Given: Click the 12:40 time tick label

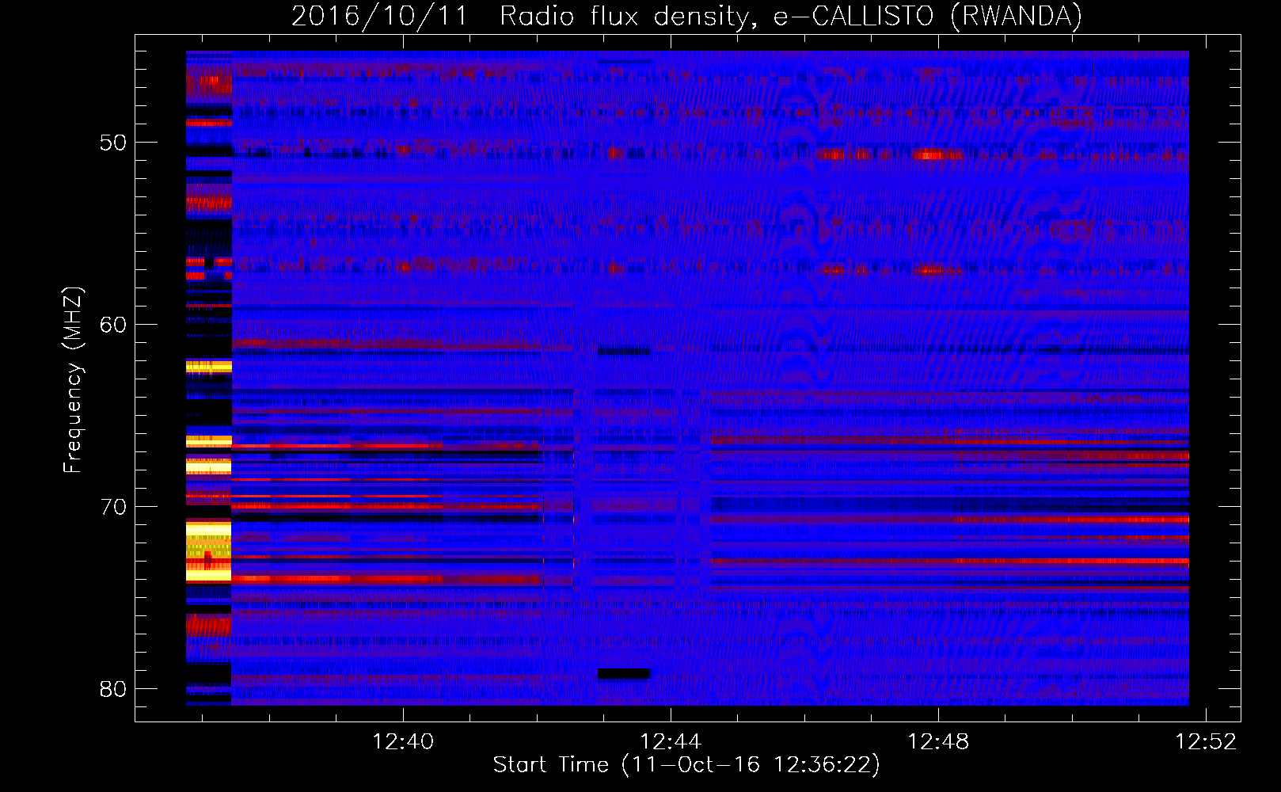Looking at the screenshot, I should [x=403, y=742].
